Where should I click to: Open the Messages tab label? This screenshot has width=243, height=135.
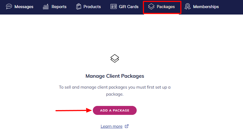click(x=24, y=7)
